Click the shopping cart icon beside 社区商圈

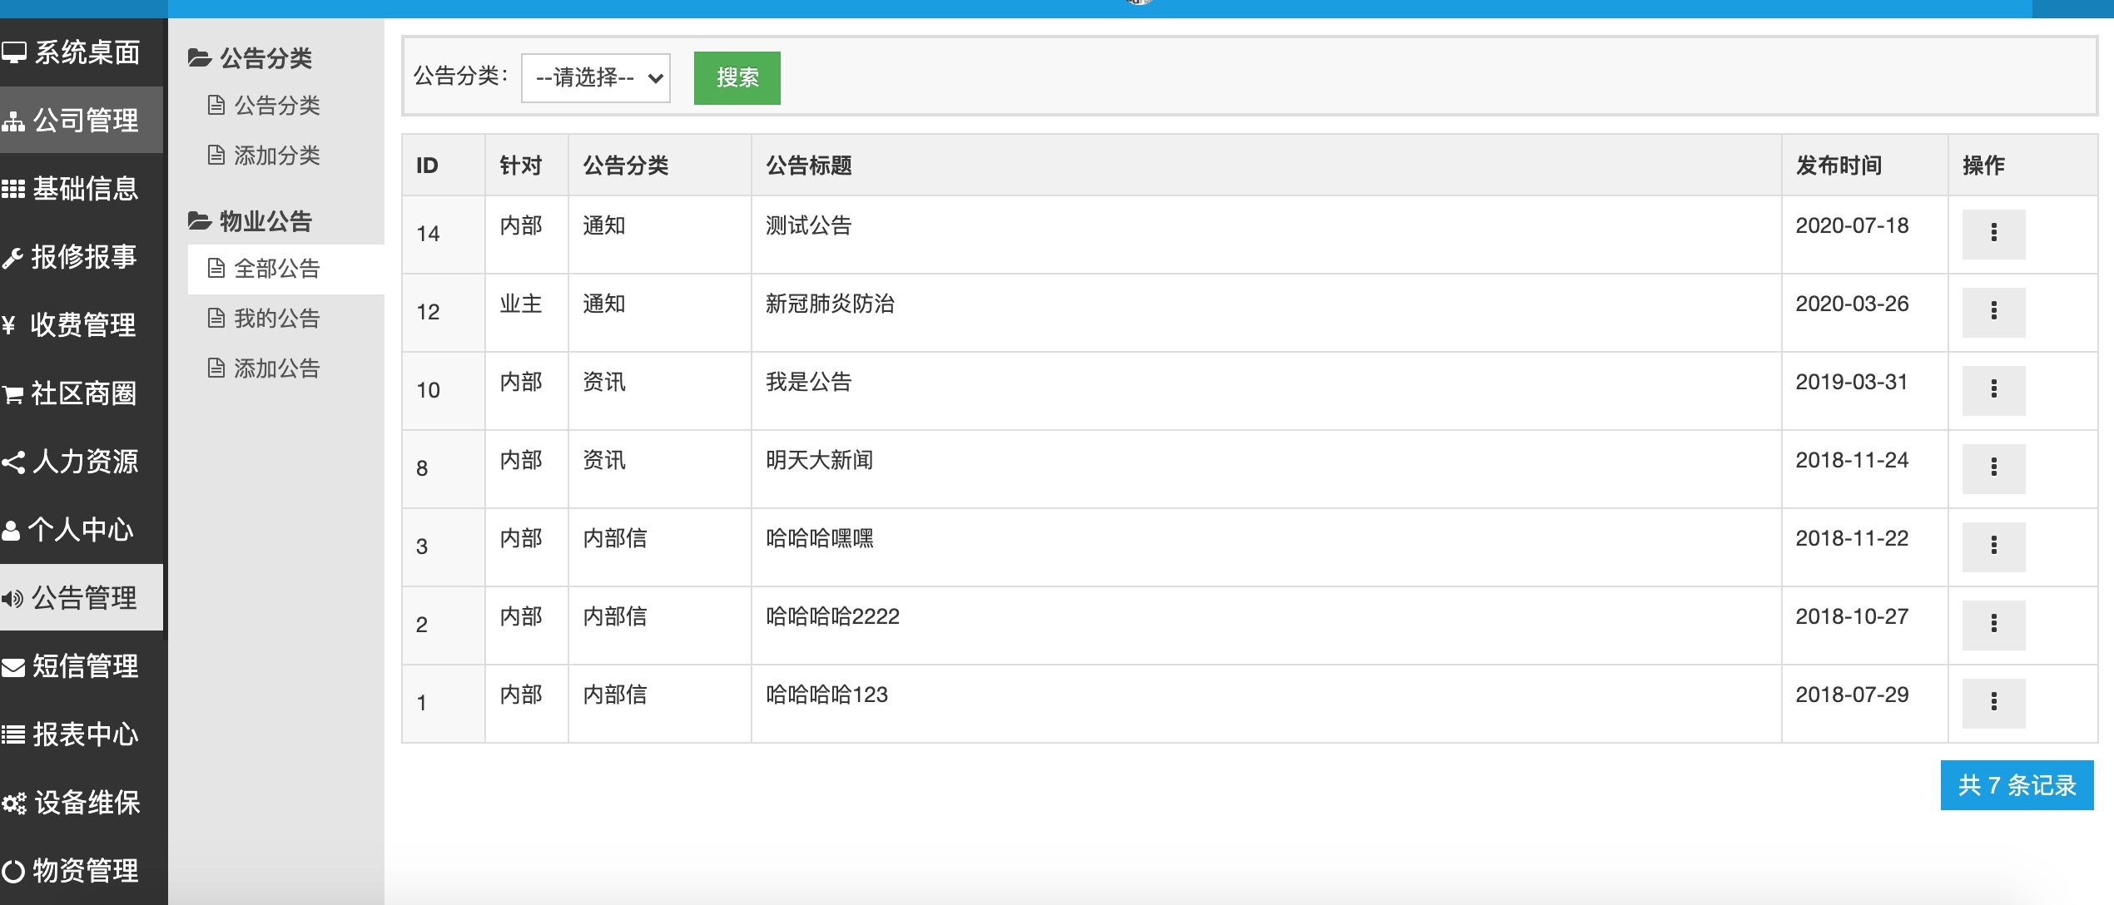(x=12, y=393)
